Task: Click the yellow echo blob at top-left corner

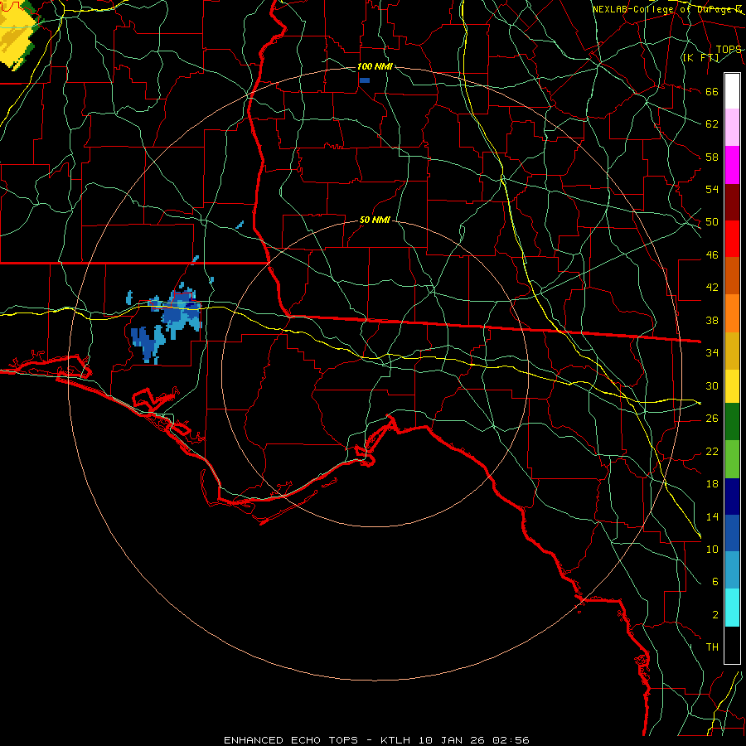Action: click(x=18, y=35)
